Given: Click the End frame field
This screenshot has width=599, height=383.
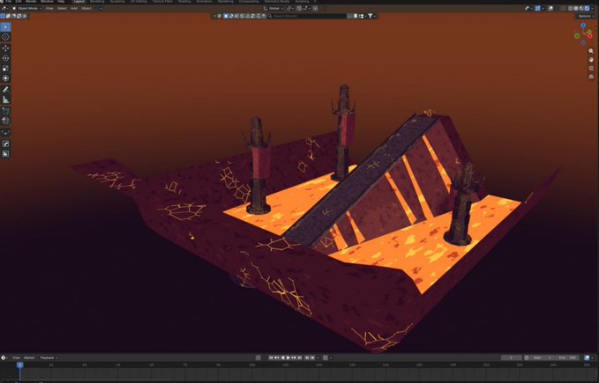Looking at the screenshot, I should (x=566, y=357).
